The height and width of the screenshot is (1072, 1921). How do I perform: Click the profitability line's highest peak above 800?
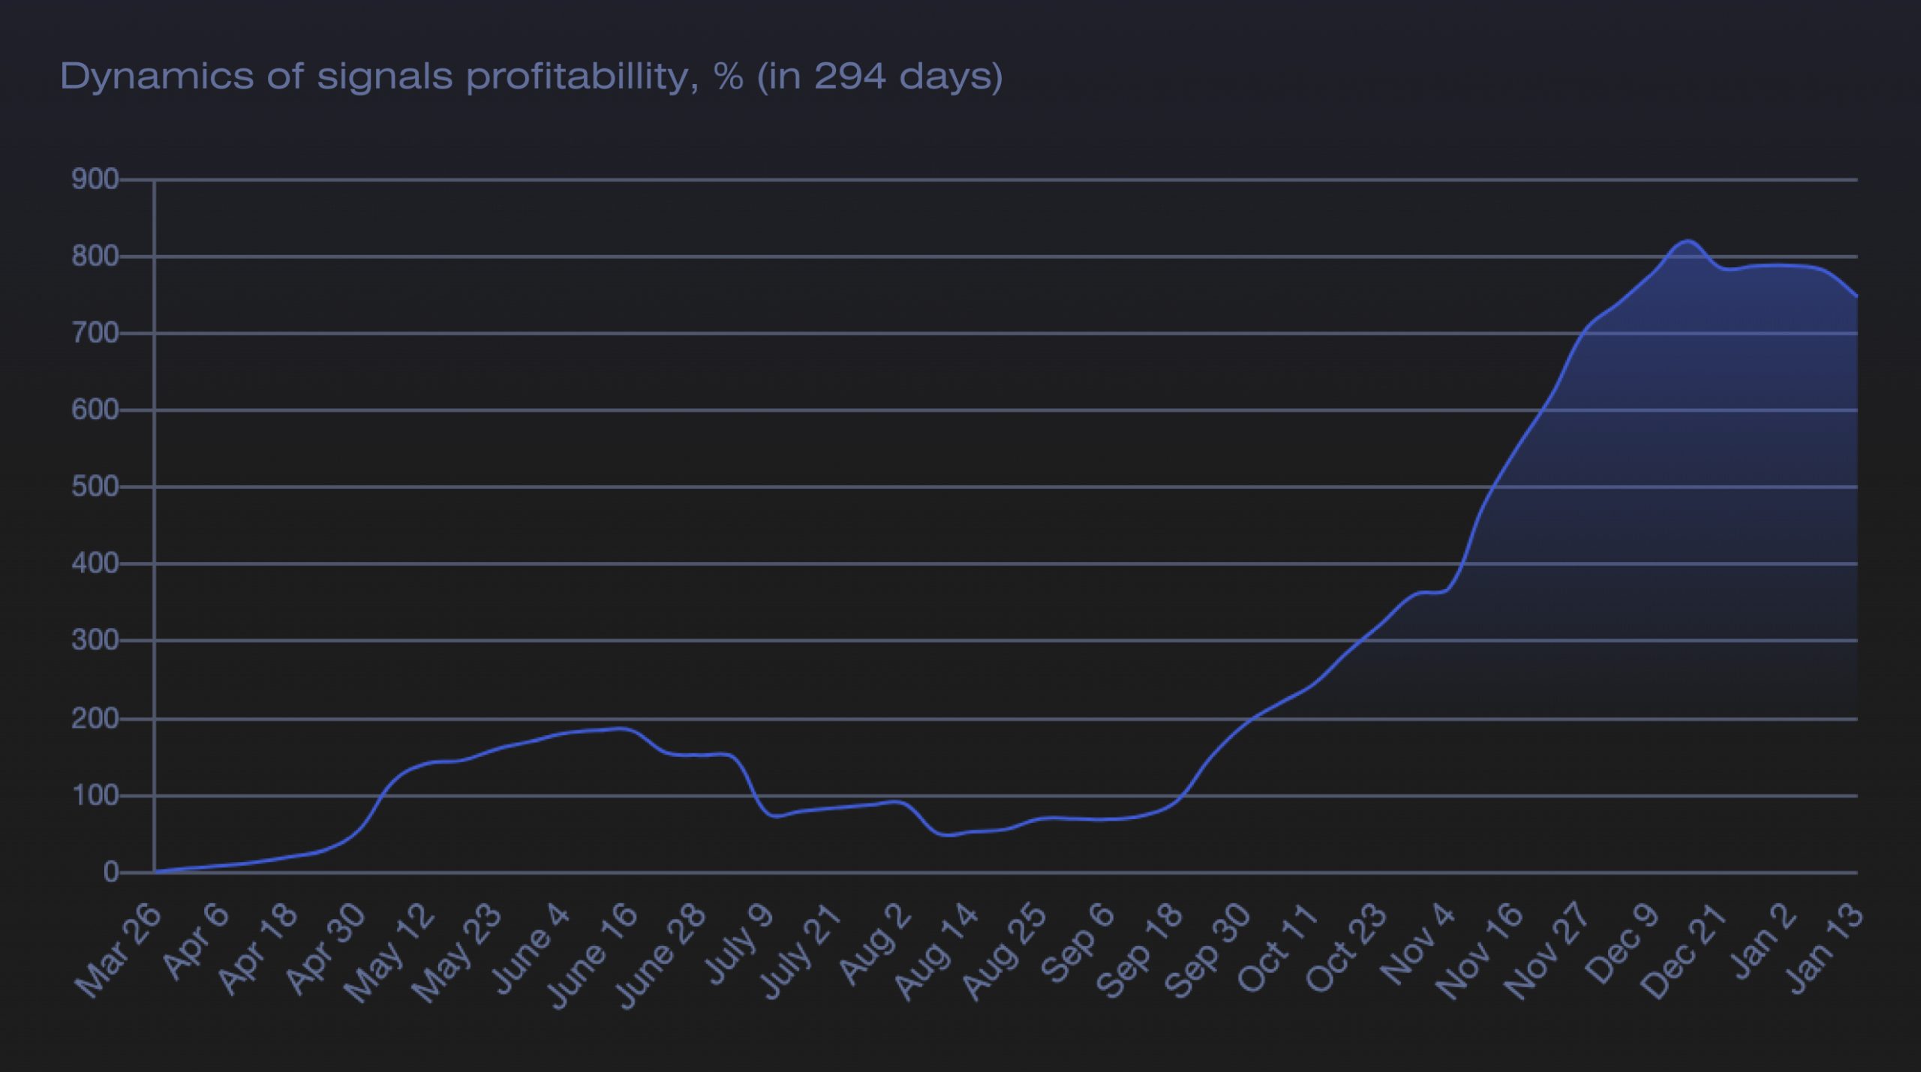pyautogui.click(x=1688, y=241)
